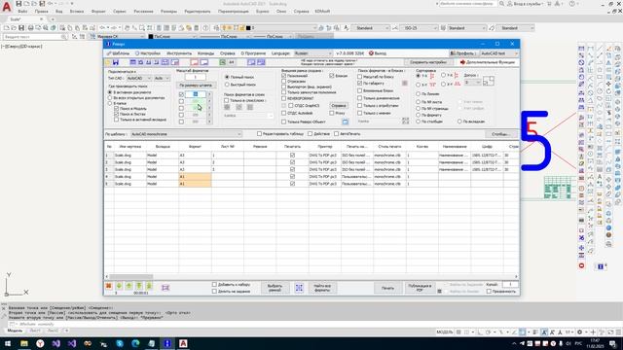This screenshot has height=350, width=623.
Task: Click the red-framed window icon in Реверс toolbar
Action: click(195, 62)
